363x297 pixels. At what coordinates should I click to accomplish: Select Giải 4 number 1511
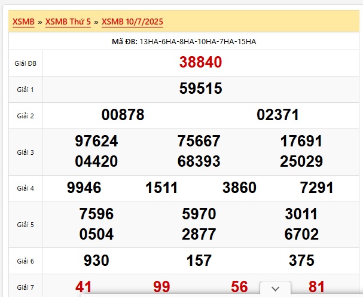161,188
